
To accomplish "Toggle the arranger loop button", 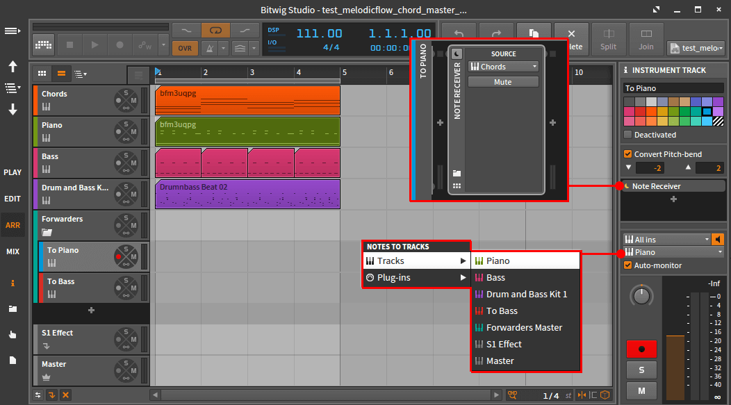I will (x=215, y=31).
